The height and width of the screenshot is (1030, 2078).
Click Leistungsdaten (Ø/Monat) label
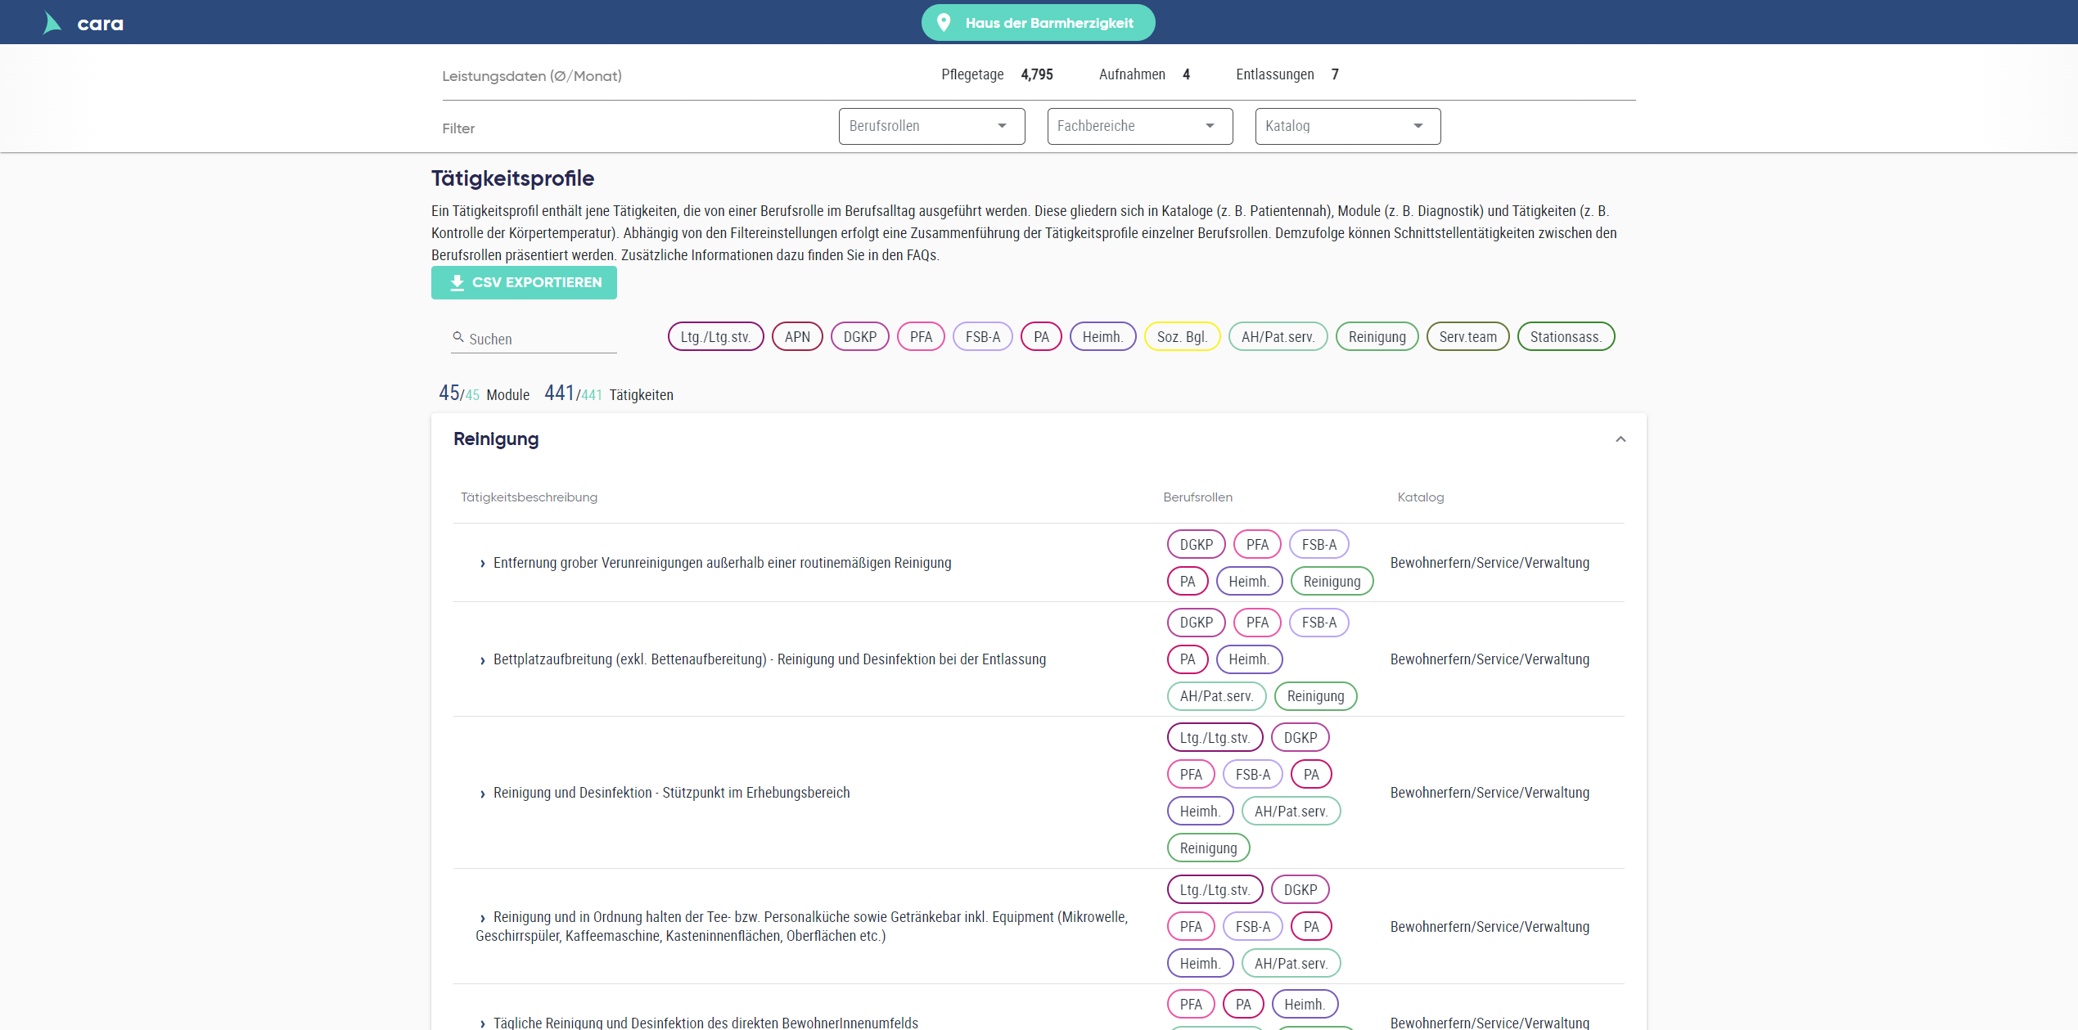pos(532,76)
